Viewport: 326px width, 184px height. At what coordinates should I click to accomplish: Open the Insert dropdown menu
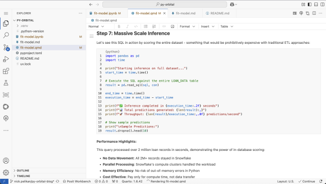tap(207, 27)
